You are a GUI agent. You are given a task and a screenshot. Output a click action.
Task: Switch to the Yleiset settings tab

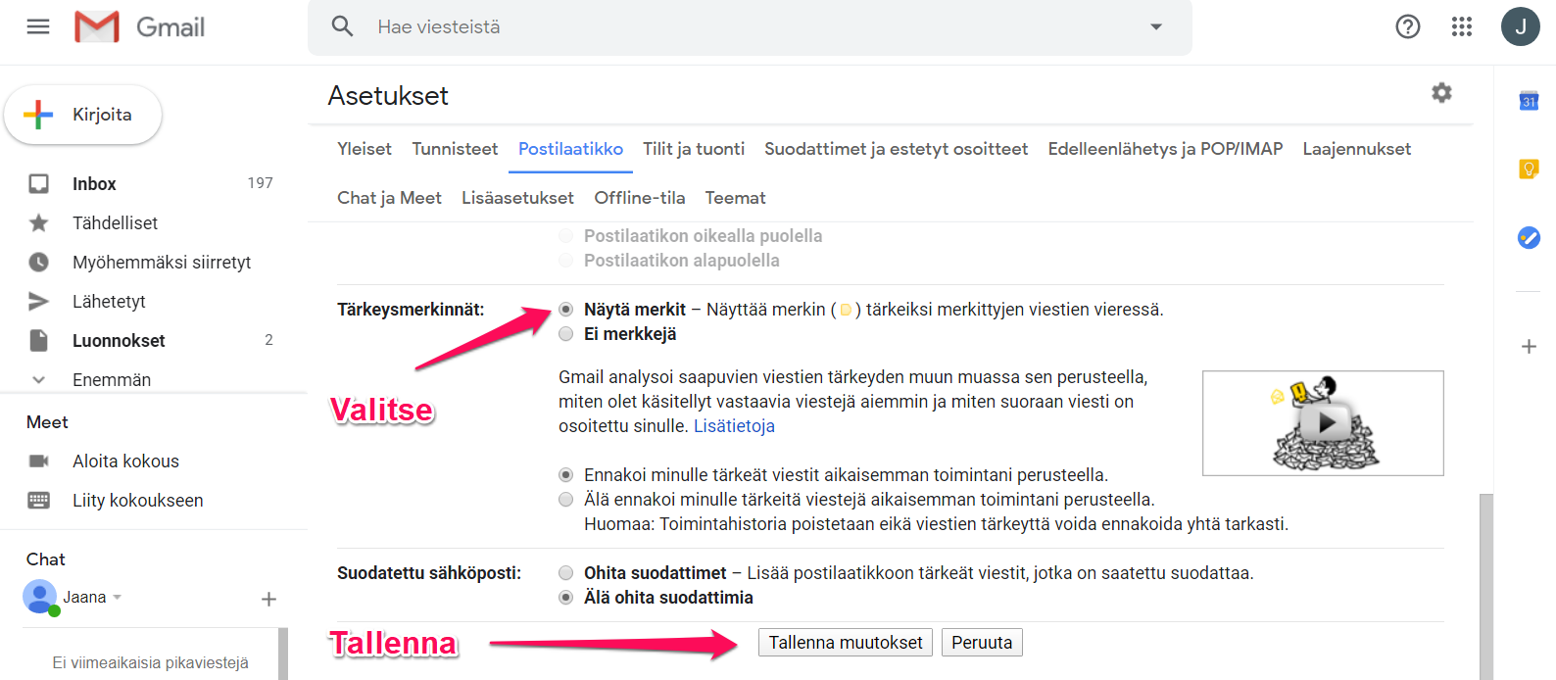point(365,149)
